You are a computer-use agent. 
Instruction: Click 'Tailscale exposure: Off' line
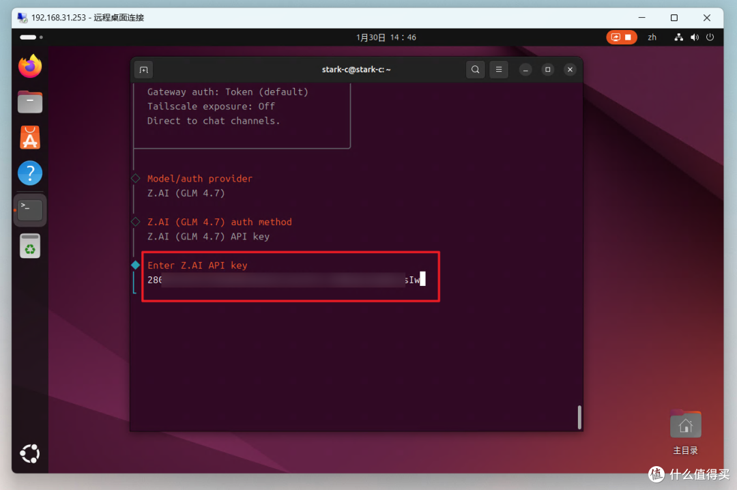[211, 106]
